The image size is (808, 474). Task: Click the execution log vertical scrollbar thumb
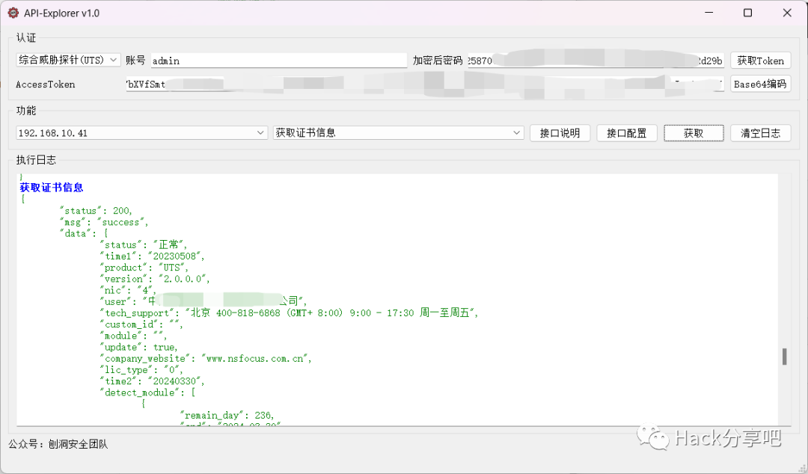784,357
